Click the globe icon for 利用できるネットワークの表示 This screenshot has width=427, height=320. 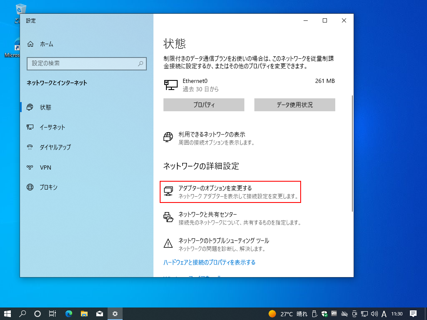[x=168, y=137]
